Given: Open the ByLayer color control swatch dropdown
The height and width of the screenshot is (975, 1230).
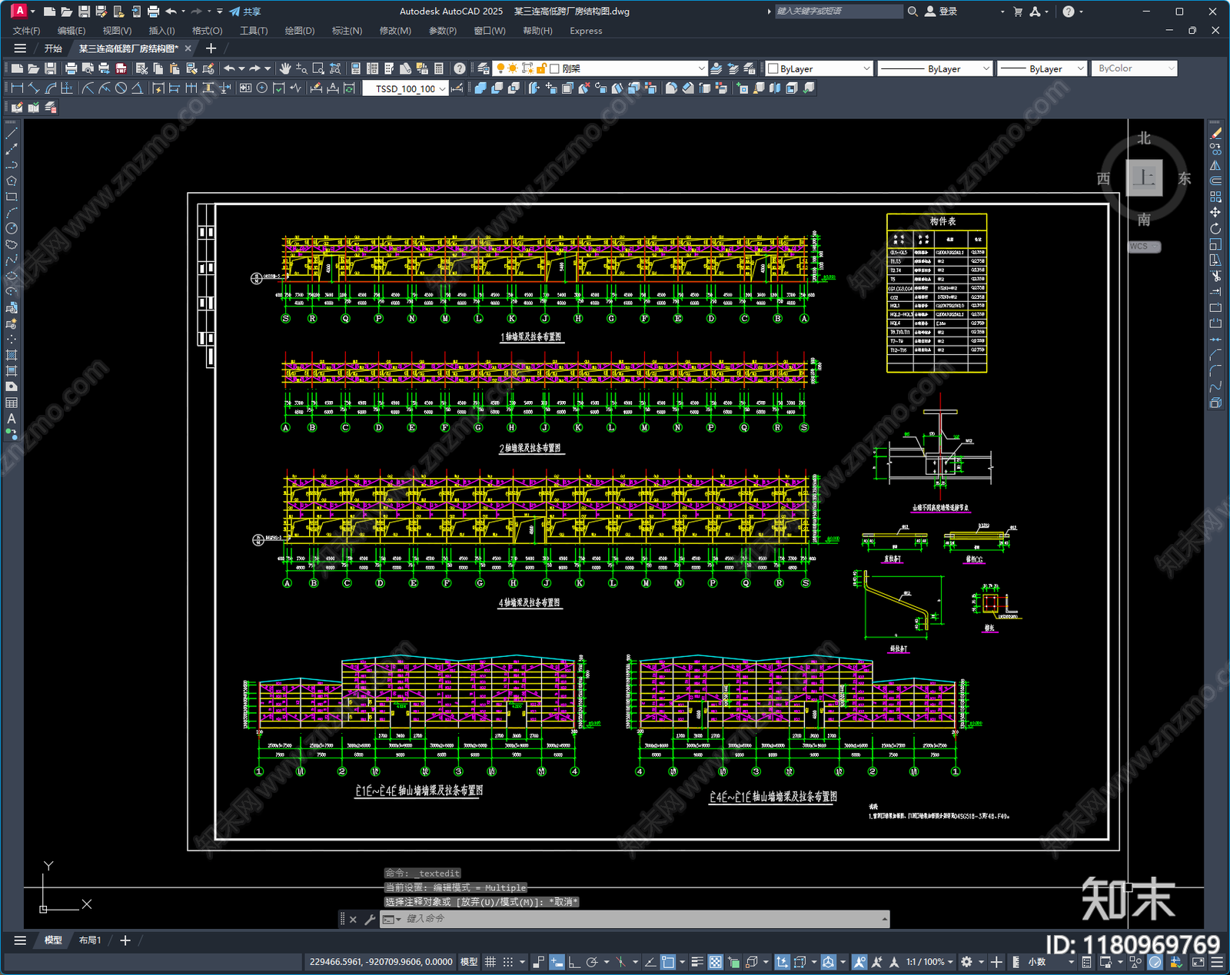Looking at the screenshot, I should tap(819, 68).
